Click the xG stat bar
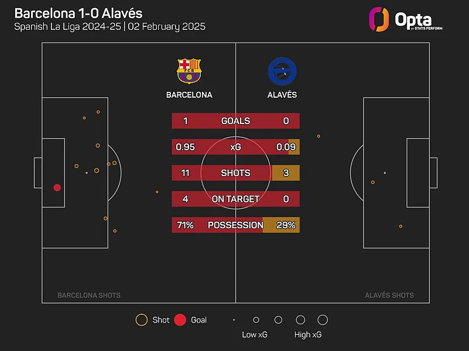Viewport: 469px width, 351px height. (235, 147)
